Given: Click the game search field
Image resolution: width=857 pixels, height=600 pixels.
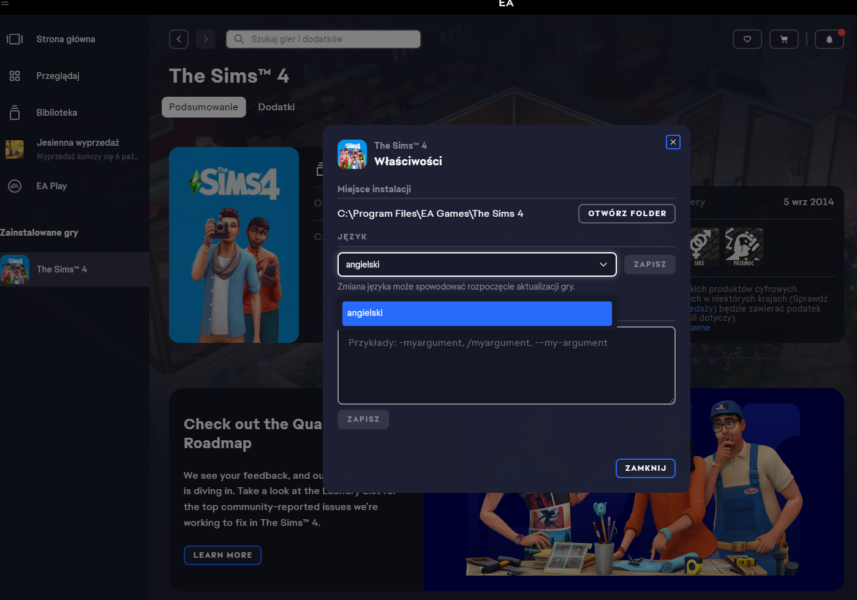Looking at the screenshot, I should (323, 39).
